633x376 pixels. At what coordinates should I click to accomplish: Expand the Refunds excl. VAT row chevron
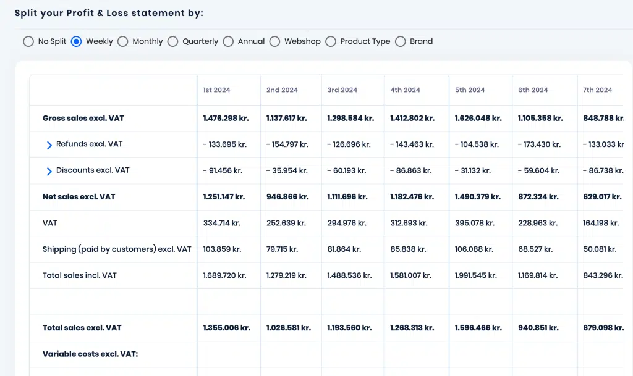(x=49, y=145)
